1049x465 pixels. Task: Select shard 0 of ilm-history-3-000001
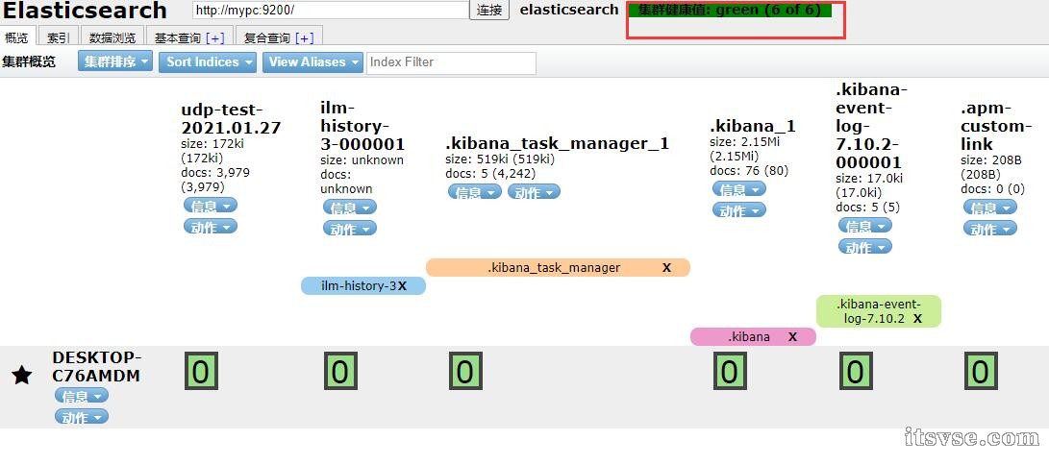pyautogui.click(x=339, y=372)
